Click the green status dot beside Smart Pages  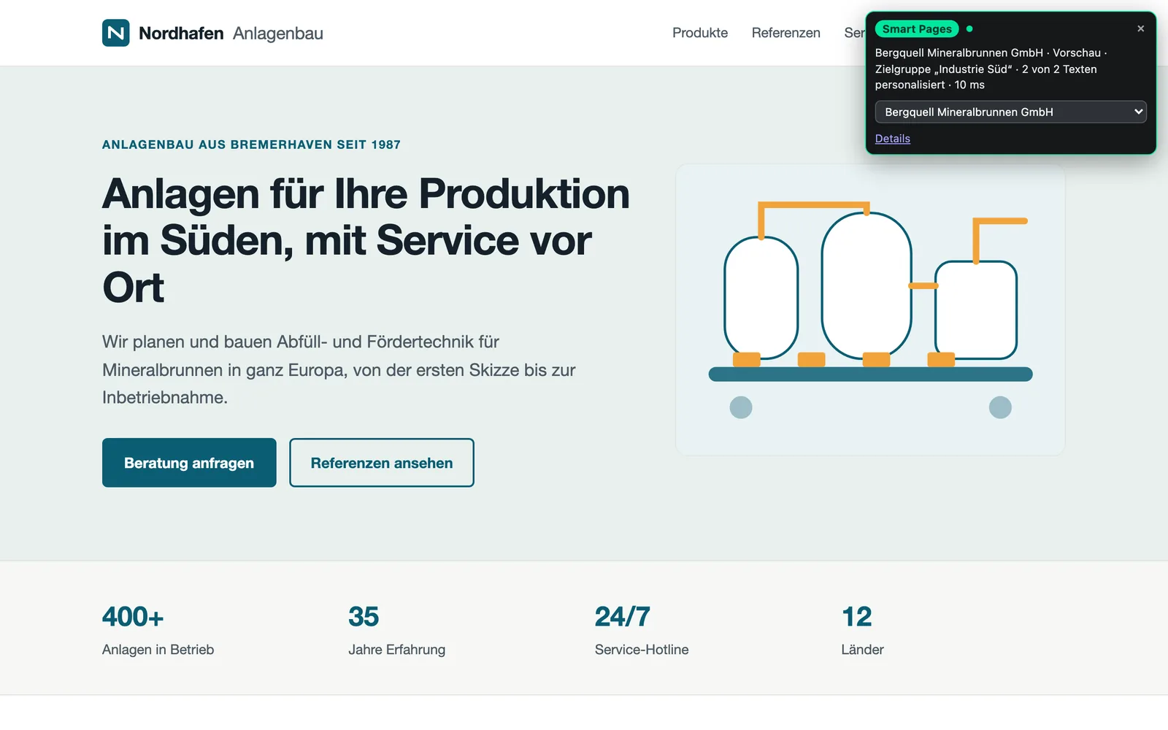click(x=969, y=29)
